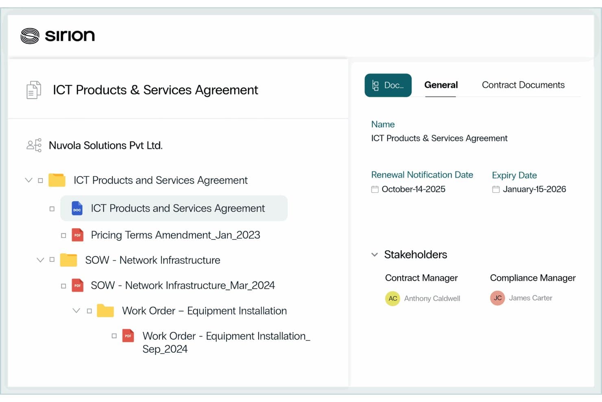The width and height of the screenshot is (602, 402).
Task: Select the General tab
Action: 441,85
